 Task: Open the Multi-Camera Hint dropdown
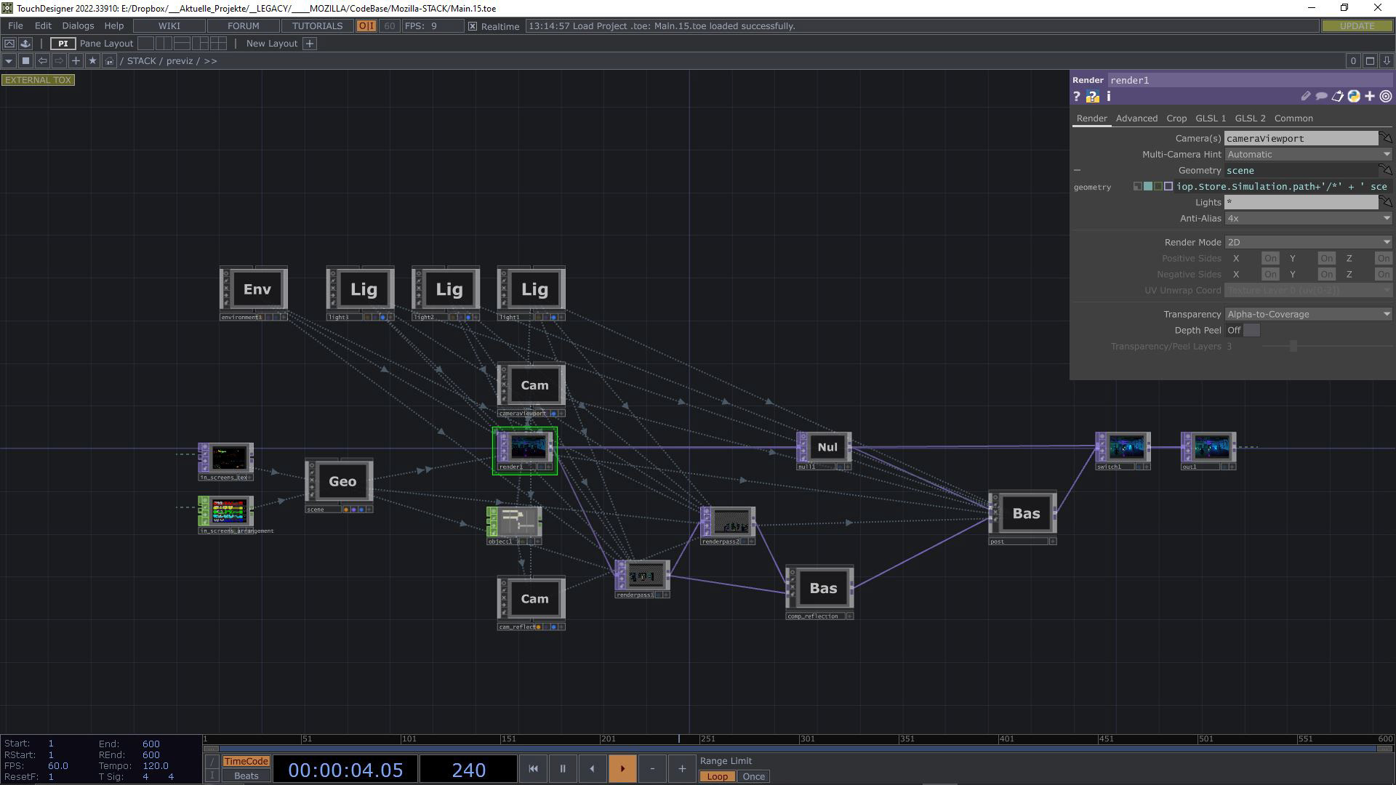click(1307, 155)
